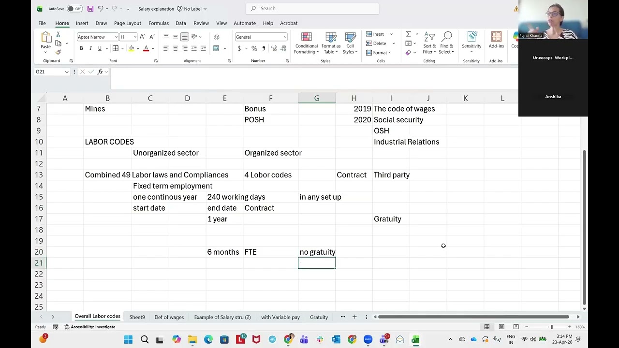Image resolution: width=619 pixels, height=348 pixels.
Task: Click the Comma Style button
Action: tap(264, 48)
